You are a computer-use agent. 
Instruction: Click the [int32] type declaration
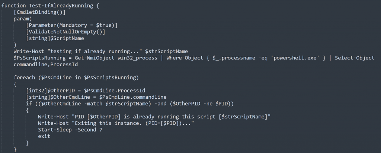[x=36, y=91]
